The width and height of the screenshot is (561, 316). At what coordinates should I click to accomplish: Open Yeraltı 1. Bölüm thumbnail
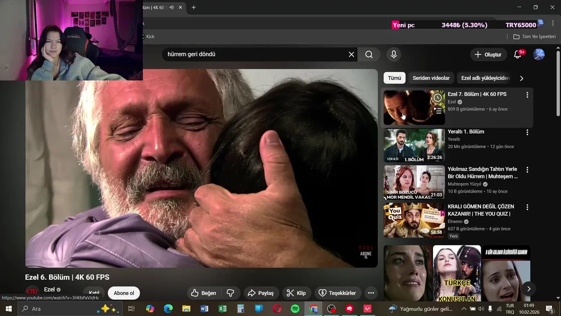pos(414,145)
